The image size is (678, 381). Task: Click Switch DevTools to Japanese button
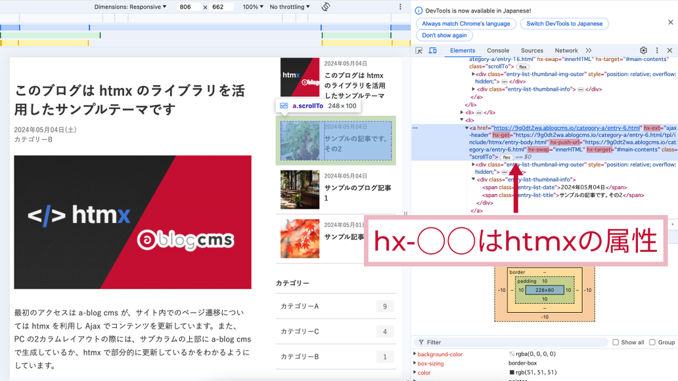click(564, 24)
